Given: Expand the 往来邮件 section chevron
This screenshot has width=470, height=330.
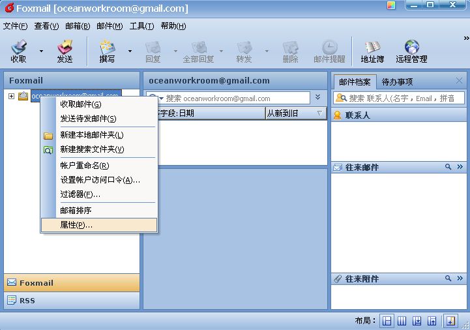Looking at the screenshot, I should pyautogui.click(x=460, y=167).
